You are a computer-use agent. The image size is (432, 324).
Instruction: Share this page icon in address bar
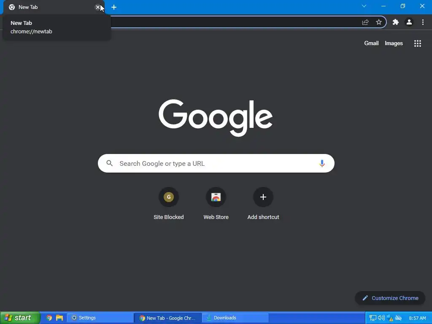[365, 22]
